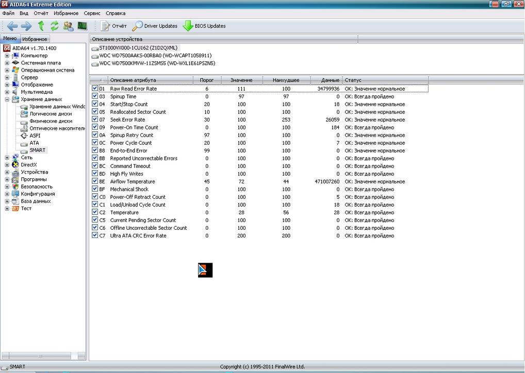525x373 pixels.
Task: Expand the Отображение tree node
Action: (7, 84)
